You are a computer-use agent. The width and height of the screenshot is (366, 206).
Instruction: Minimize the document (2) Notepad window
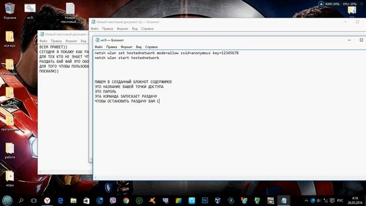(x=345, y=22)
